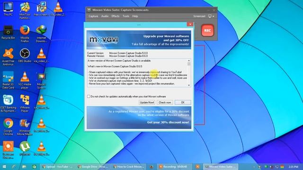Open Internet Explorer from taskbar
The width and height of the screenshot is (303, 170).
14,167
